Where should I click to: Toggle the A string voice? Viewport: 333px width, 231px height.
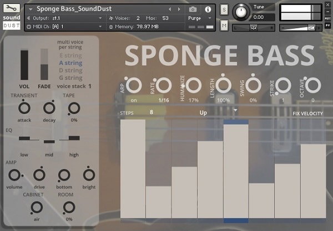click(x=70, y=63)
